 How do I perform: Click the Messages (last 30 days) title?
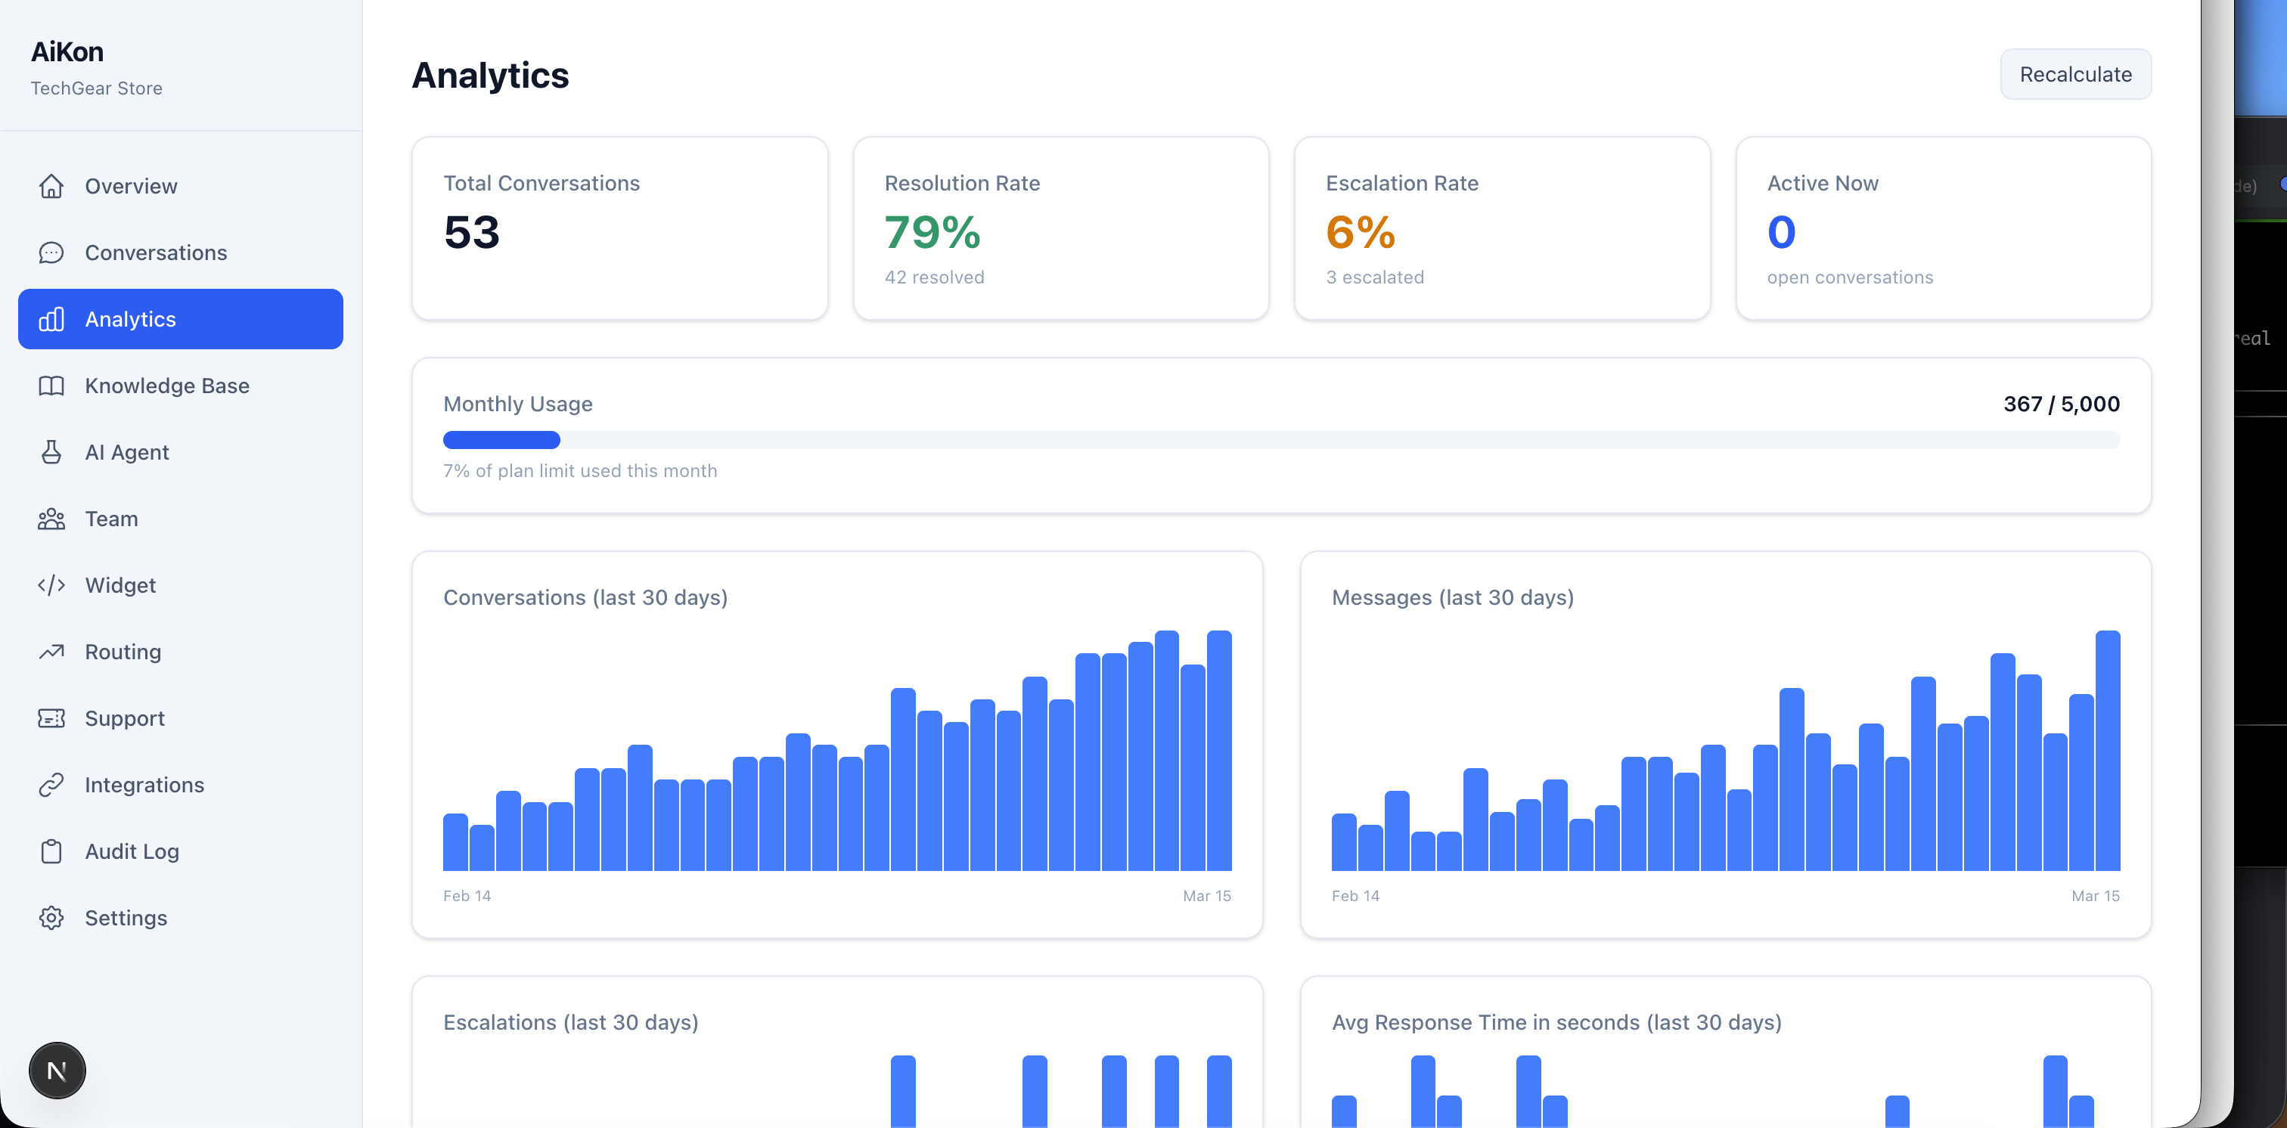click(x=1453, y=597)
